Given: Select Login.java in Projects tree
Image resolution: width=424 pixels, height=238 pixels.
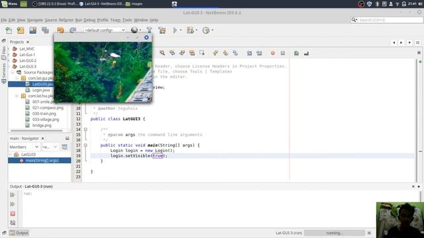Looking at the screenshot, I should 41,90.
